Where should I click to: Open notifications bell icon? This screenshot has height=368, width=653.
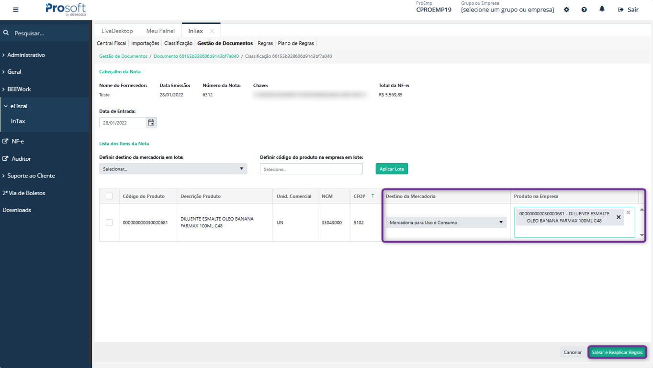point(602,9)
